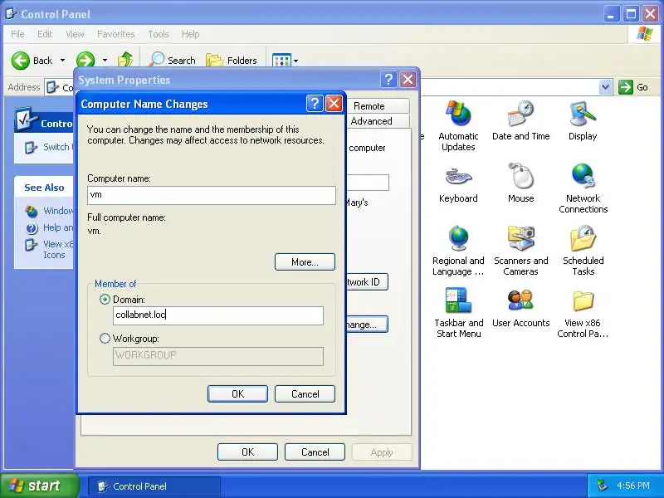Open the Display settings icon
The height and width of the screenshot is (498, 664).
pos(583,114)
